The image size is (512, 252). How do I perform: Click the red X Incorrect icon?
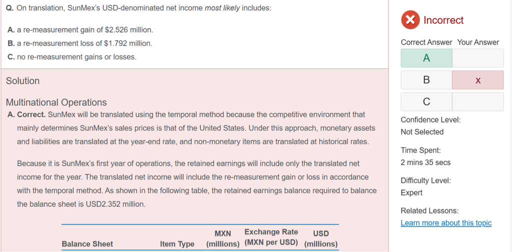(410, 20)
